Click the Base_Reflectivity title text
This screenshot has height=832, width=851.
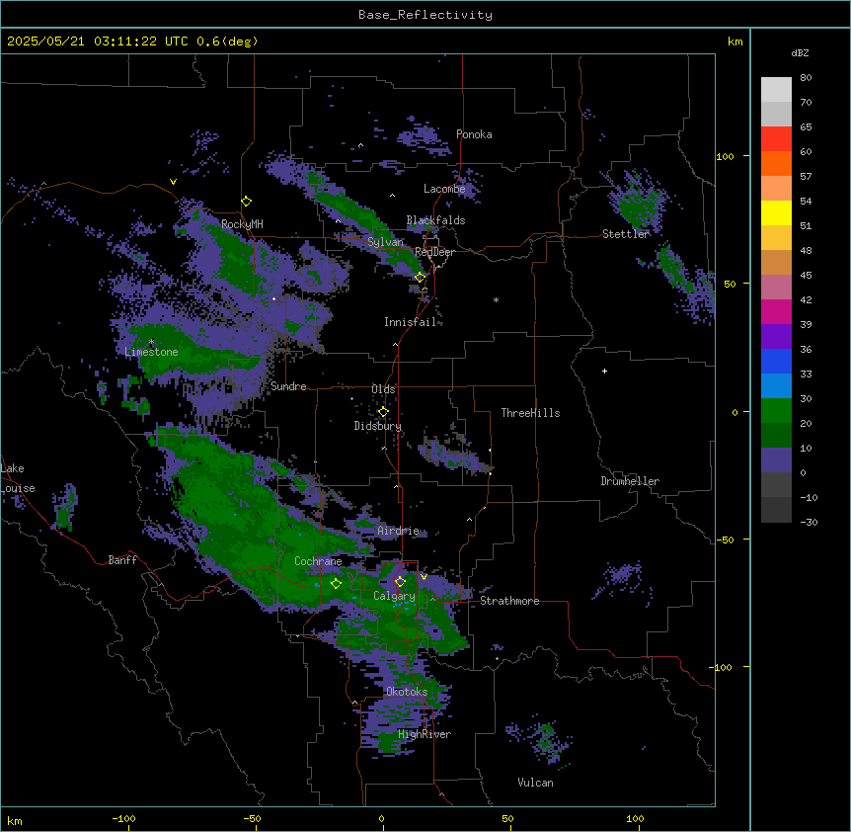pos(425,15)
